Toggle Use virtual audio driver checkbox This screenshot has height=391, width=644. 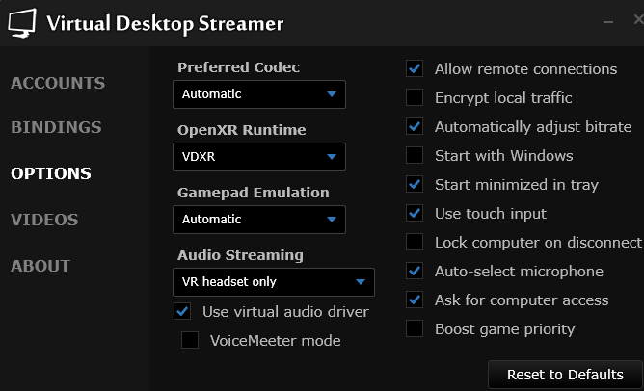182,311
